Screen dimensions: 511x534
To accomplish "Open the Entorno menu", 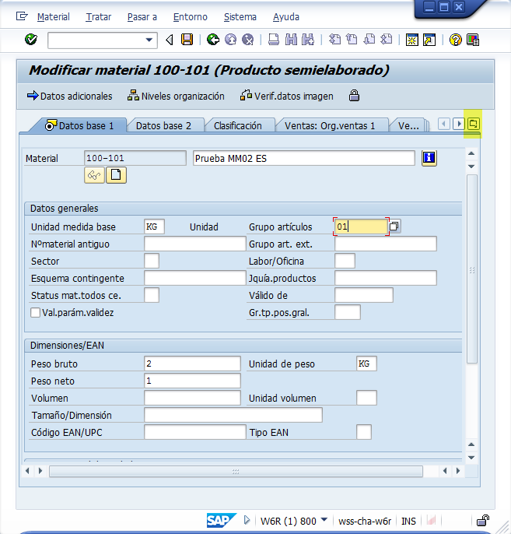I will point(191,16).
